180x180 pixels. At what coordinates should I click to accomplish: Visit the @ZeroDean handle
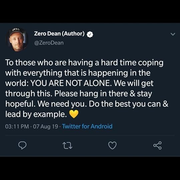[x=49, y=43]
